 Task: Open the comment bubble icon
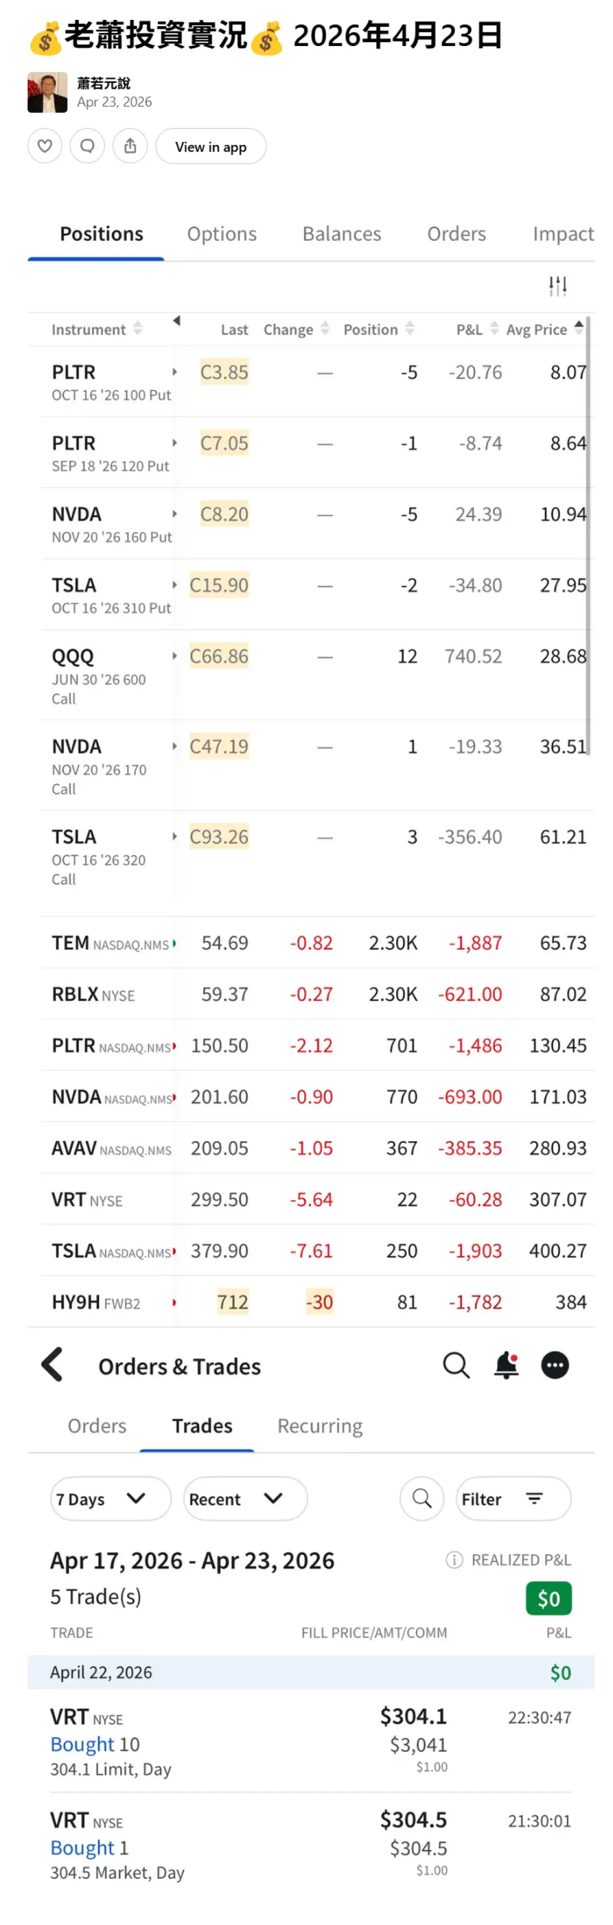[87, 146]
